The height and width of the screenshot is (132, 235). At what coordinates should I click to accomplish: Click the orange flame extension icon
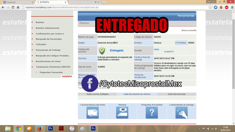point(221,7)
